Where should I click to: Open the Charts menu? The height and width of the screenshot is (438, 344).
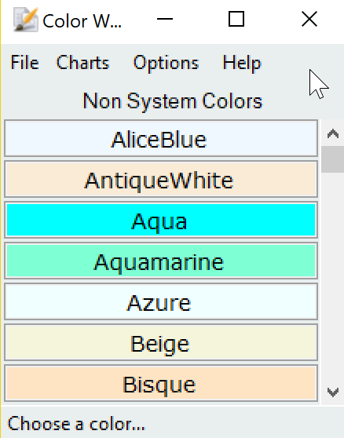point(82,62)
